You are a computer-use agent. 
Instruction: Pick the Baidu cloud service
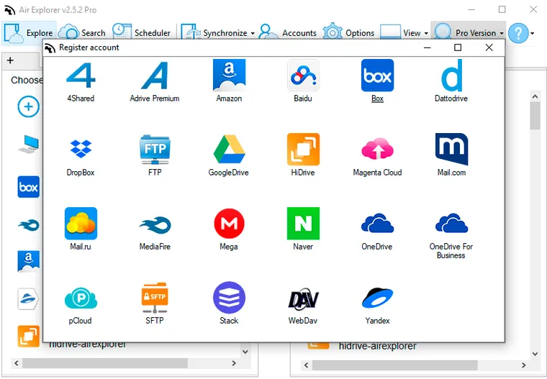[x=303, y=81]
